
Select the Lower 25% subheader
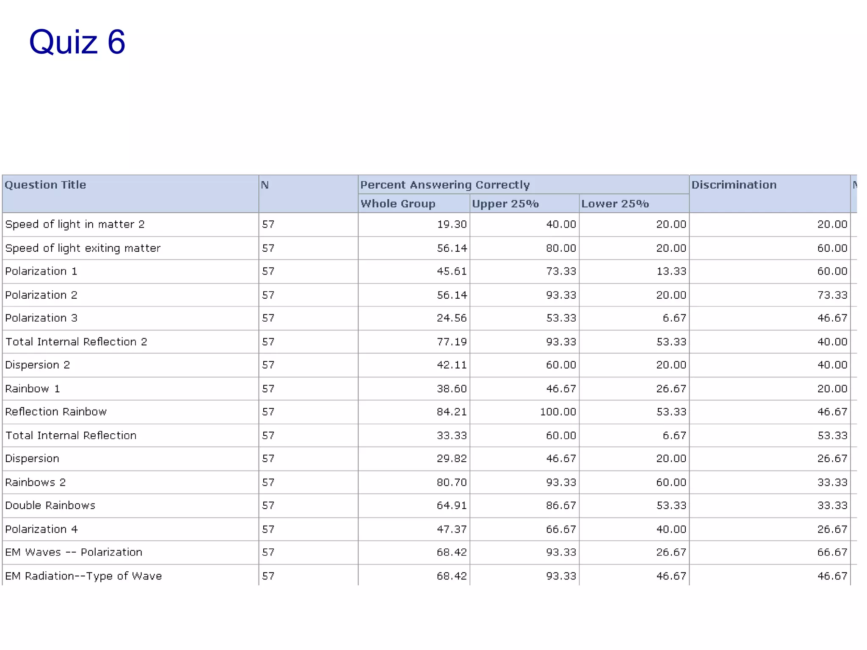(x=615, y=204)
